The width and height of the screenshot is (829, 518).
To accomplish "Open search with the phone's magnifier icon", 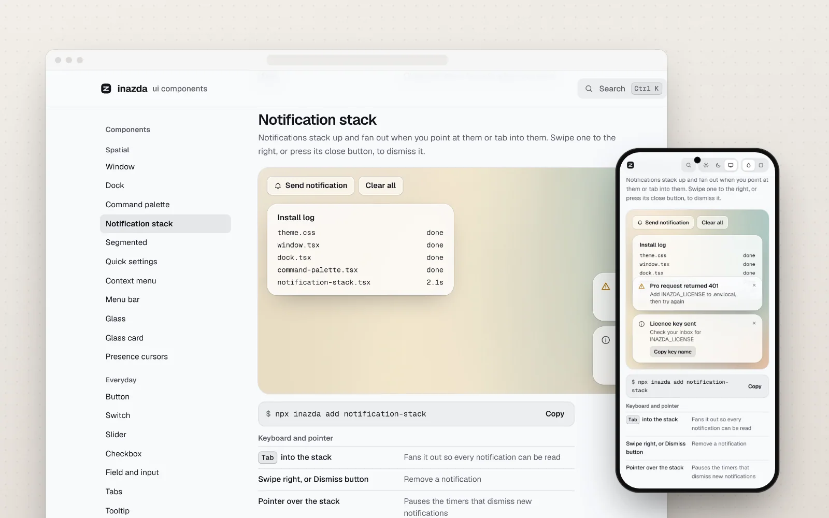I will tap(689, 165).
